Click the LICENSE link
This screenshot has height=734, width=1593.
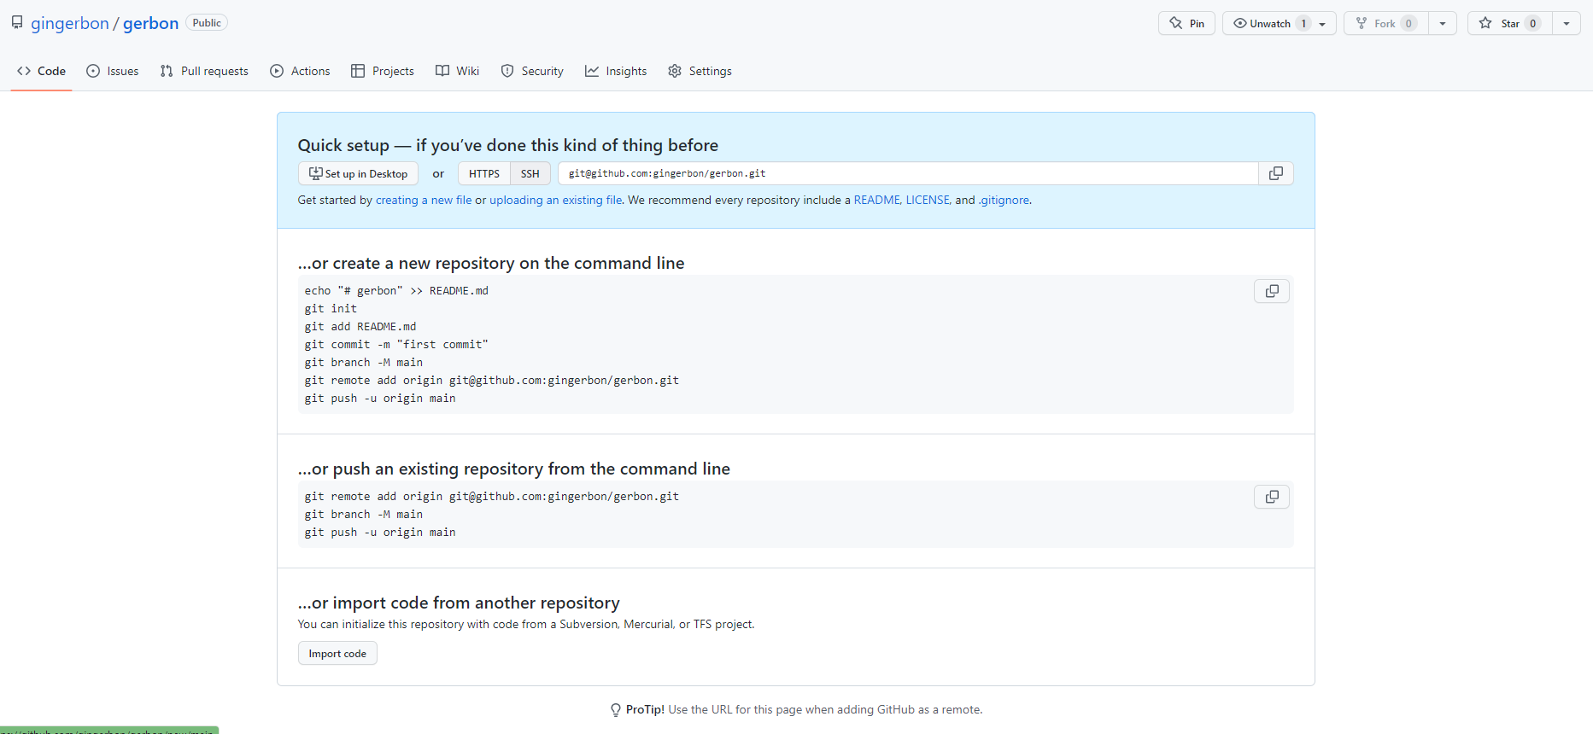pos(928,200)
